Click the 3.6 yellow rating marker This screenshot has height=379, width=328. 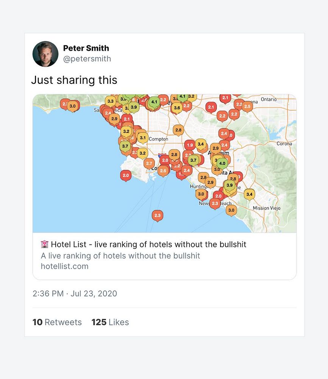tap(177, 108)
